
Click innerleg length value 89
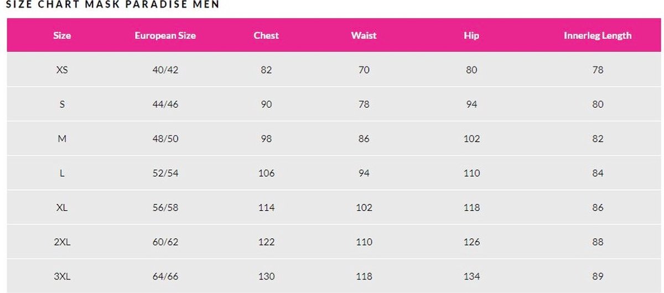click(x=598, y=276)
